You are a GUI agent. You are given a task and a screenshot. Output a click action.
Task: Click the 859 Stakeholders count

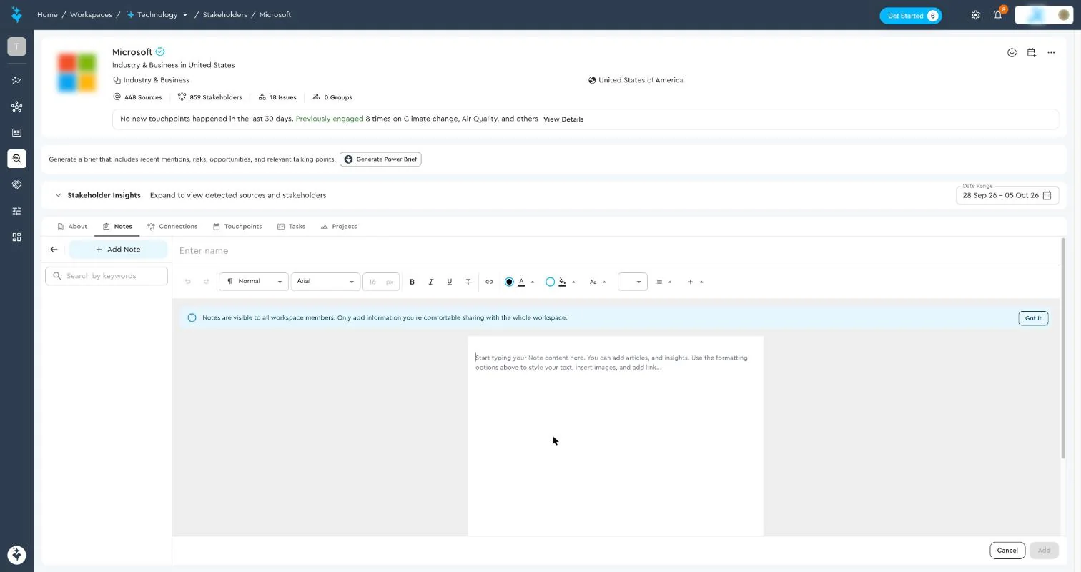[x=210, y=97]
